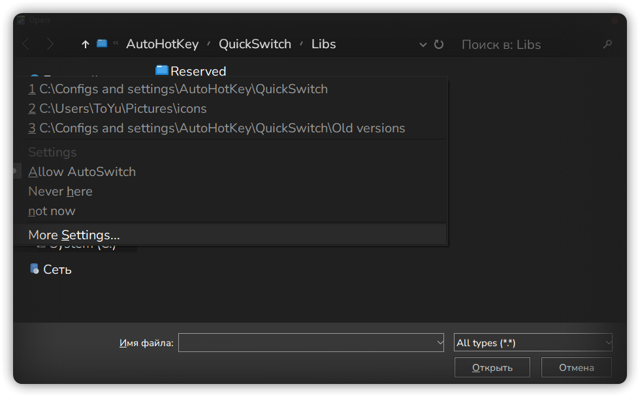Click the search magnifier icon
Viewport: 640px width, 397px height.
coord(607,44)
